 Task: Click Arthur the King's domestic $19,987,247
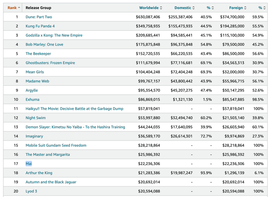click(182, 173)
